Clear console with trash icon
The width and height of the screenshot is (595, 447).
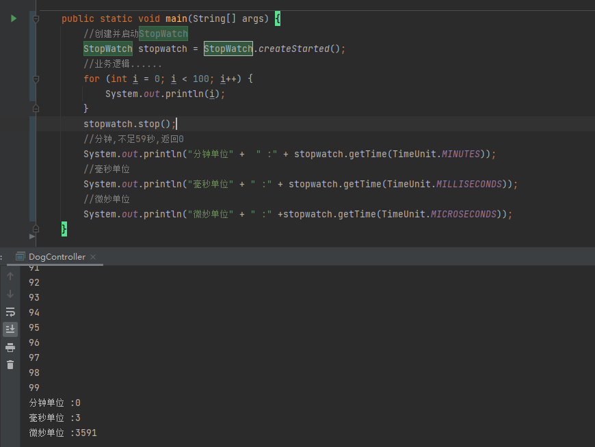coord(10,365)
